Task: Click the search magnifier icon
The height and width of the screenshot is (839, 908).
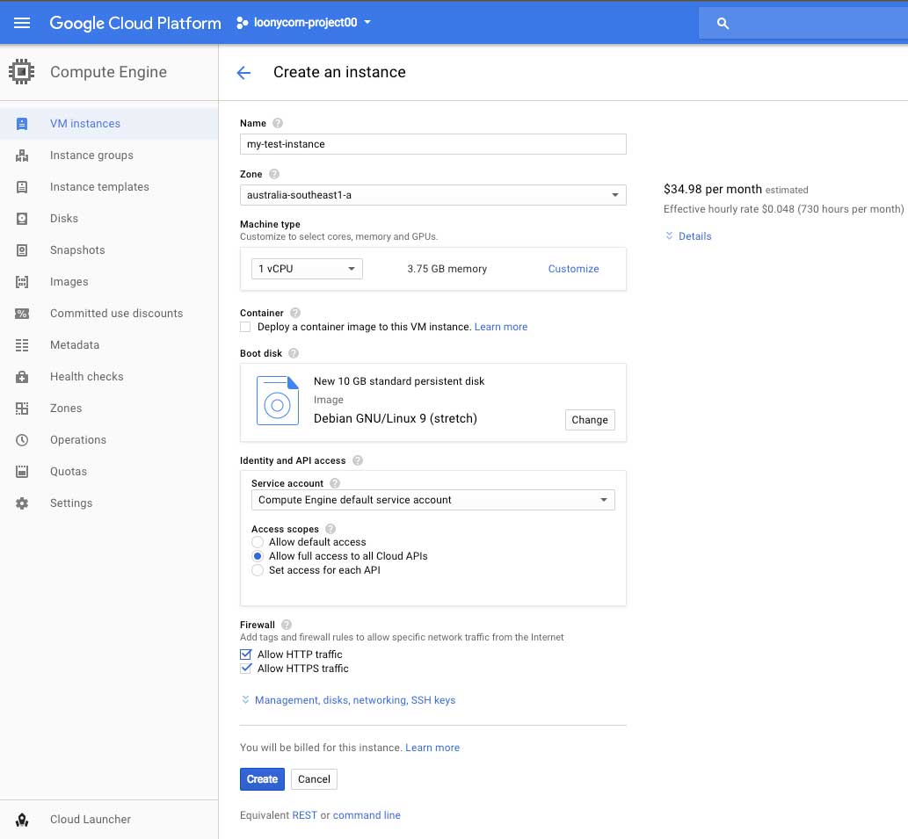Action: 723,24
